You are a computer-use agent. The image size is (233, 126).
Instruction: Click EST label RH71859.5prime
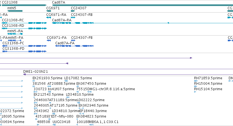208,78
